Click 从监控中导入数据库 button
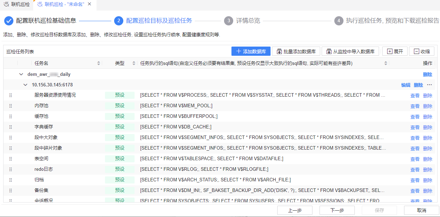 351,51
